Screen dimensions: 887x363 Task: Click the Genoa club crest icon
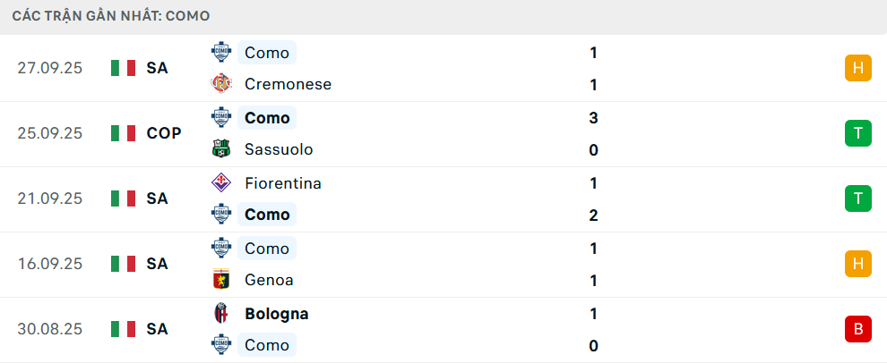[220, 280]
